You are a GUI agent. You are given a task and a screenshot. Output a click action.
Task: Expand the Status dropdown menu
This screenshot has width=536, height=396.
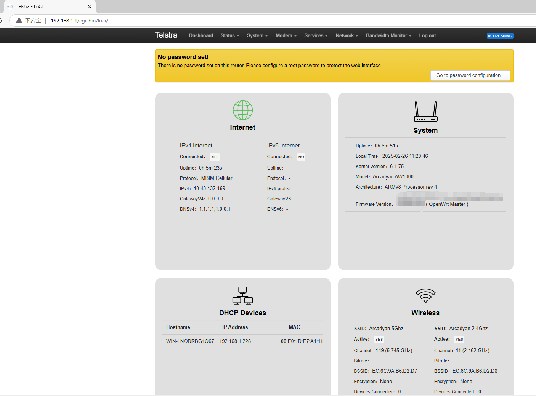pyautogui.click(x=229, y=36)
